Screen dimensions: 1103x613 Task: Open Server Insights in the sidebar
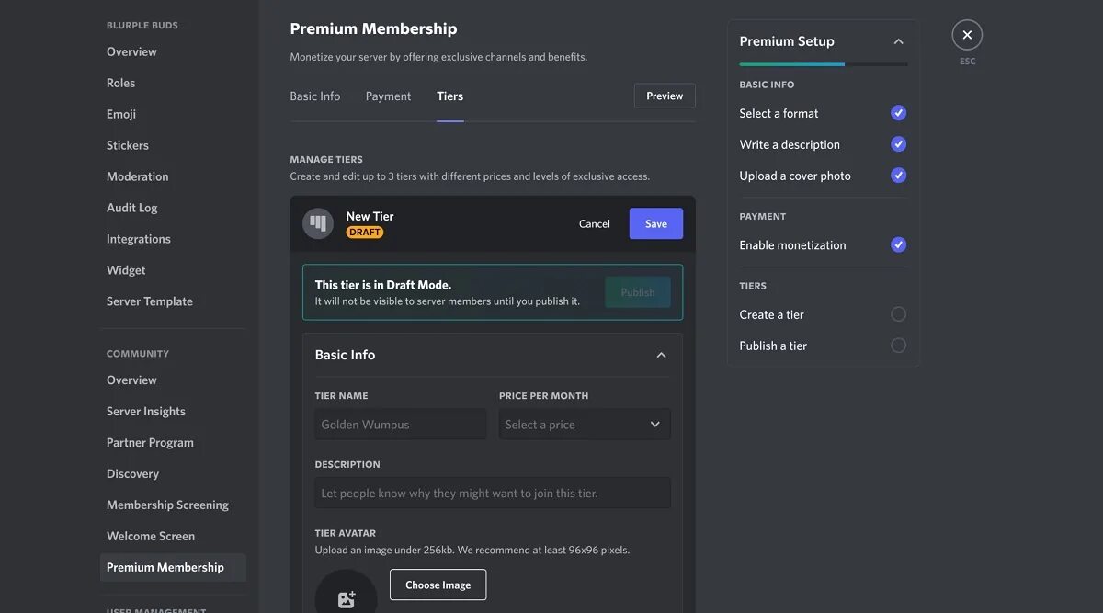146,412
